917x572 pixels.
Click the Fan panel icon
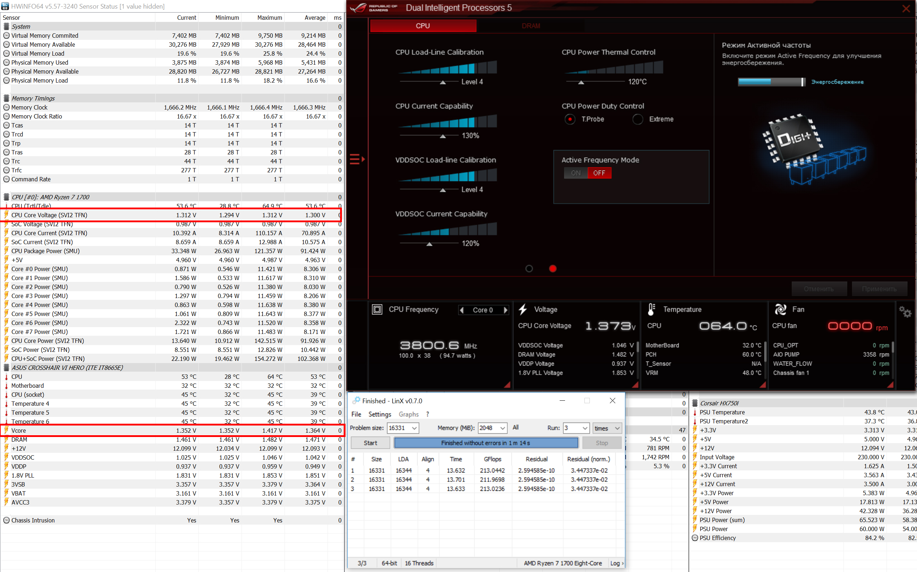(x=780, y=310)
